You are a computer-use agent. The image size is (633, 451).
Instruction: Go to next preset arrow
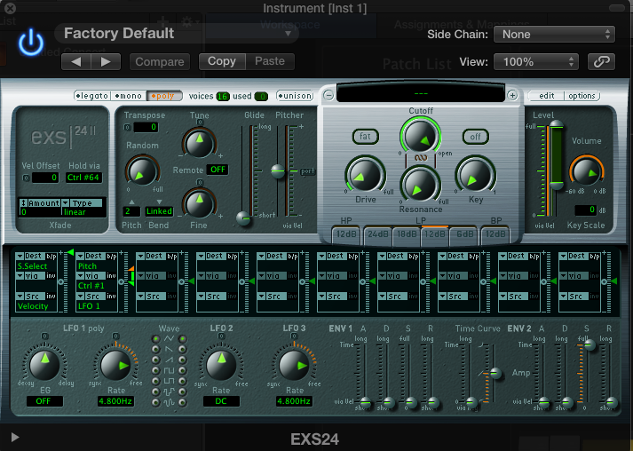point(106,62)
